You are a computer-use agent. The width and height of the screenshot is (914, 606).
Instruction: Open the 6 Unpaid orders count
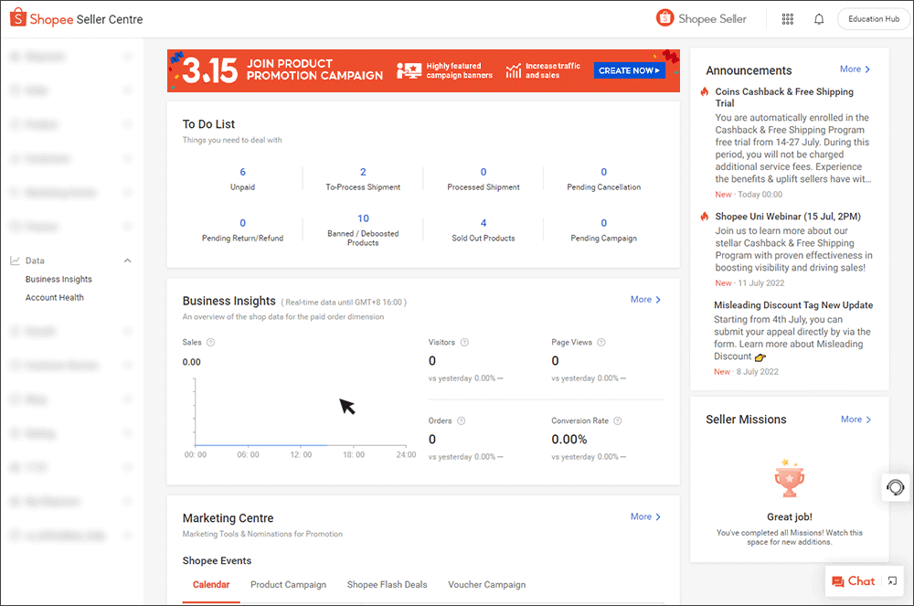coord(242,172)
